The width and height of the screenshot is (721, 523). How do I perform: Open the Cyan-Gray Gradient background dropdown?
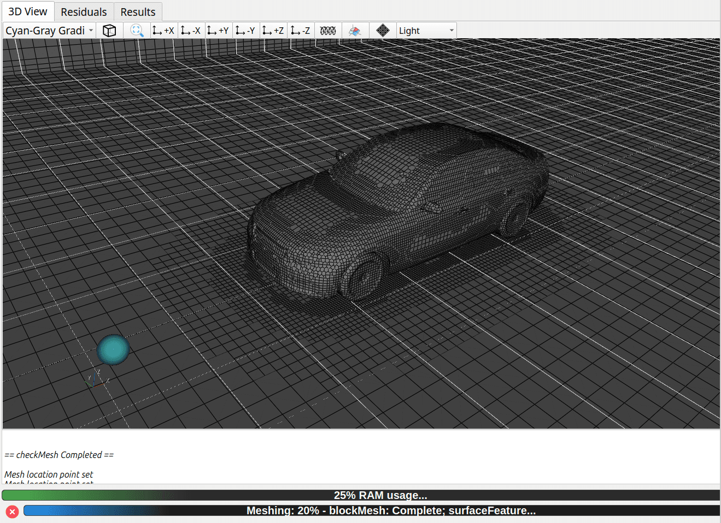[x=49, y=31]
